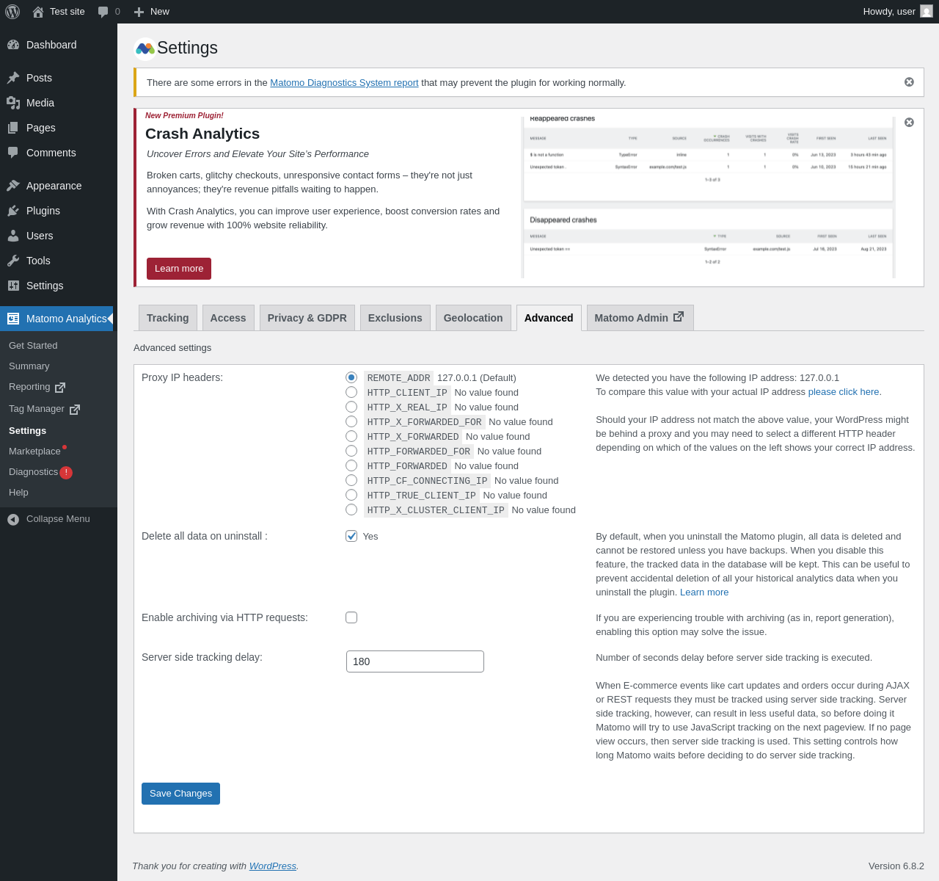Open the Plugins menu icon
The height and width of the screenshot is (881, 939).
point(13,211)
